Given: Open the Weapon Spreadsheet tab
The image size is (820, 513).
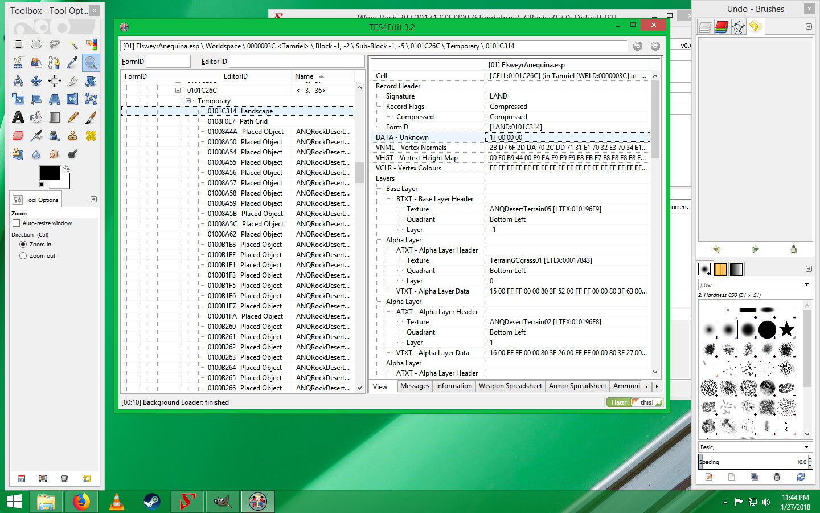Looking at the screenshot, I should tap(510, 386).
